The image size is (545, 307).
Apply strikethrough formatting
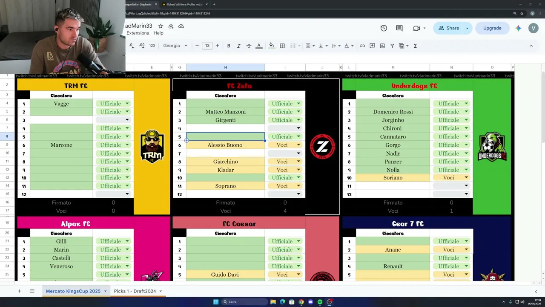[x=249, y=46]
